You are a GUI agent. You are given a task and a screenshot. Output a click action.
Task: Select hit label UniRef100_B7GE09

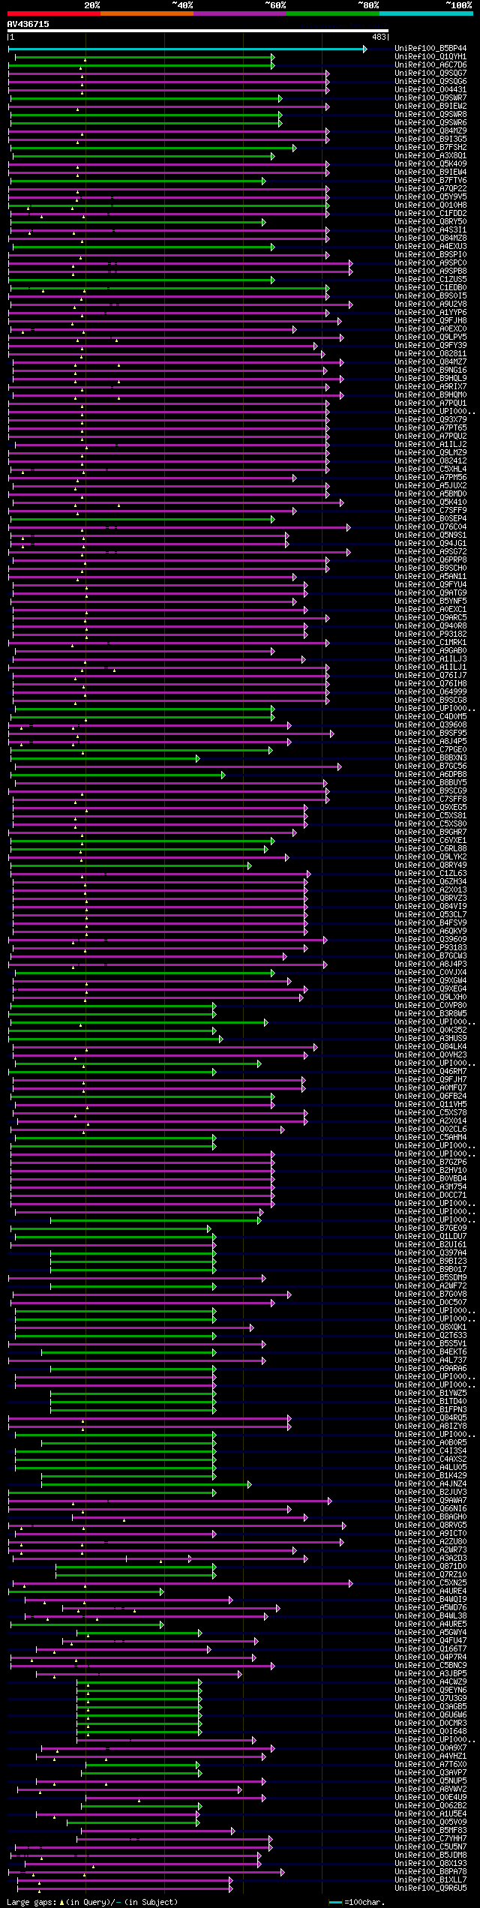(x=430, y=1228)
